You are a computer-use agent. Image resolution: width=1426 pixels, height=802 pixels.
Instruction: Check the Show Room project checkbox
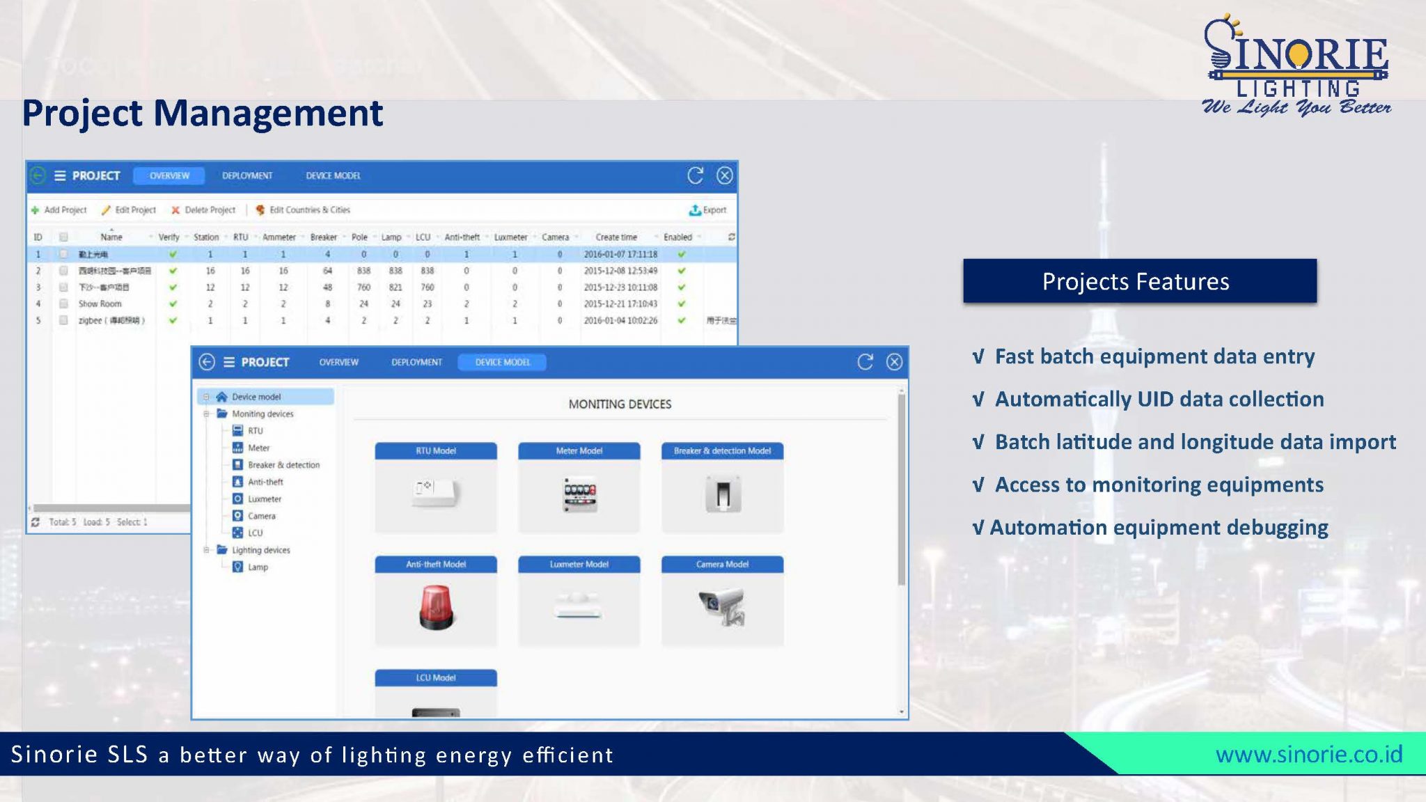tap(63, 304)
